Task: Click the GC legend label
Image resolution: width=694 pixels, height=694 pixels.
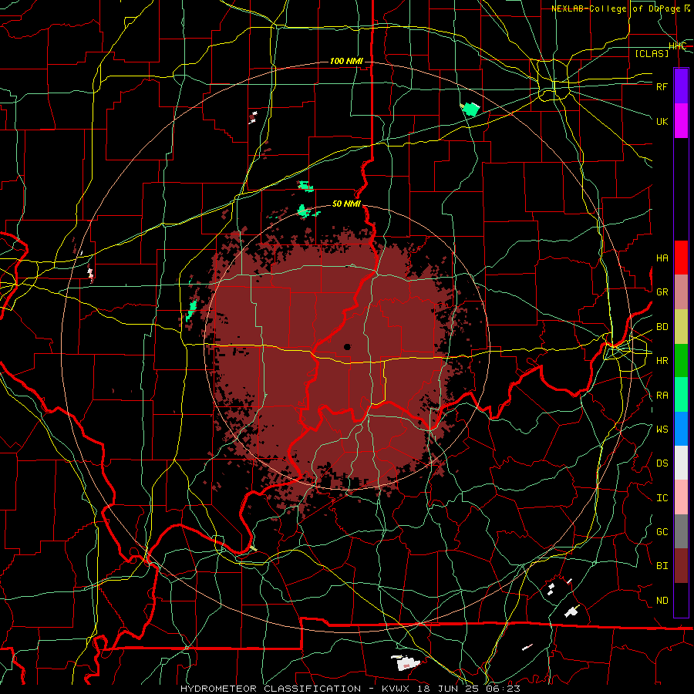Action: tap(662, 532)
